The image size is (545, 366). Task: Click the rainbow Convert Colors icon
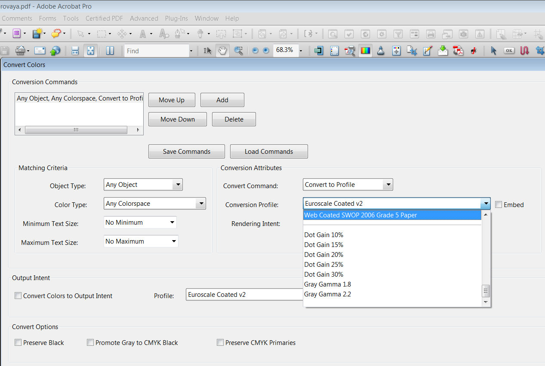point(365,51)
